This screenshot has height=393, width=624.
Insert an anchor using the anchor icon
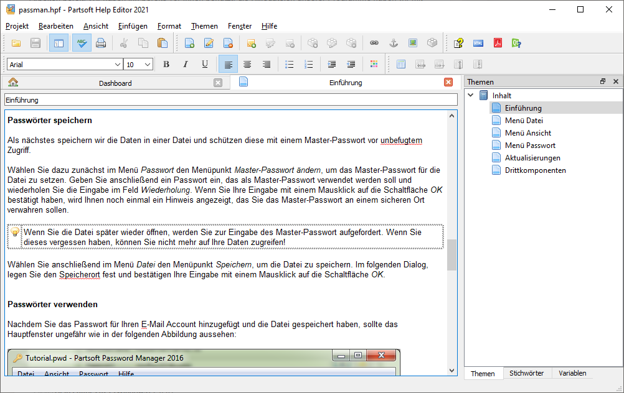click(x=393, y=43)
